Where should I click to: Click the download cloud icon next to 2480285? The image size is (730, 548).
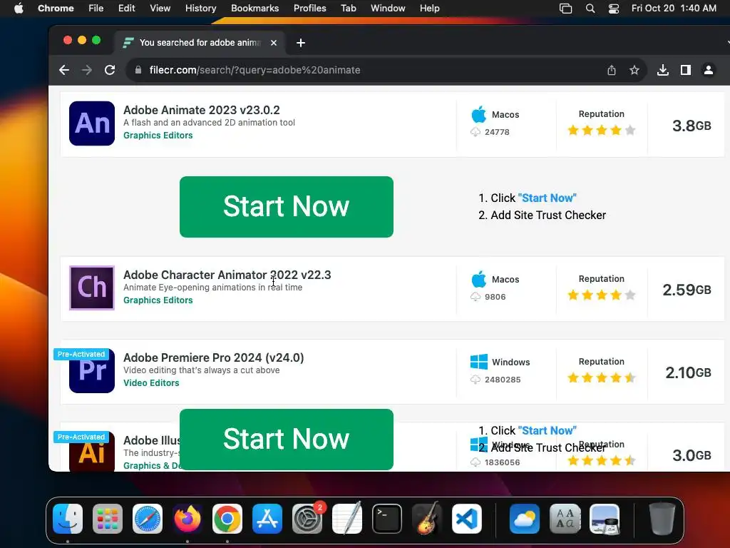click(475, 380)
